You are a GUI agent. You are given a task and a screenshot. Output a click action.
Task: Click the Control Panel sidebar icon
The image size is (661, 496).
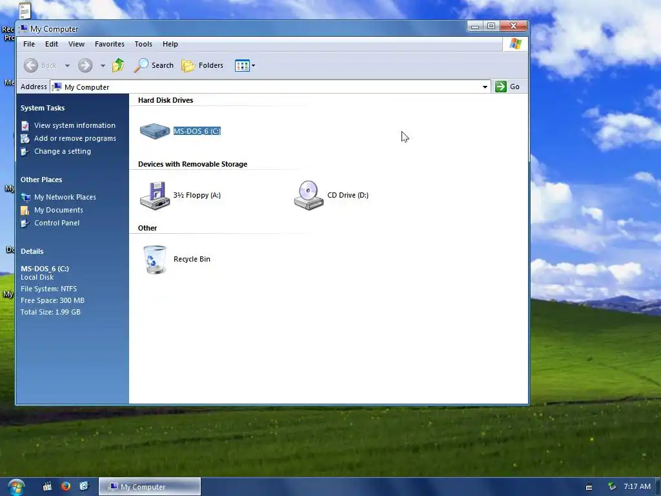25,223
